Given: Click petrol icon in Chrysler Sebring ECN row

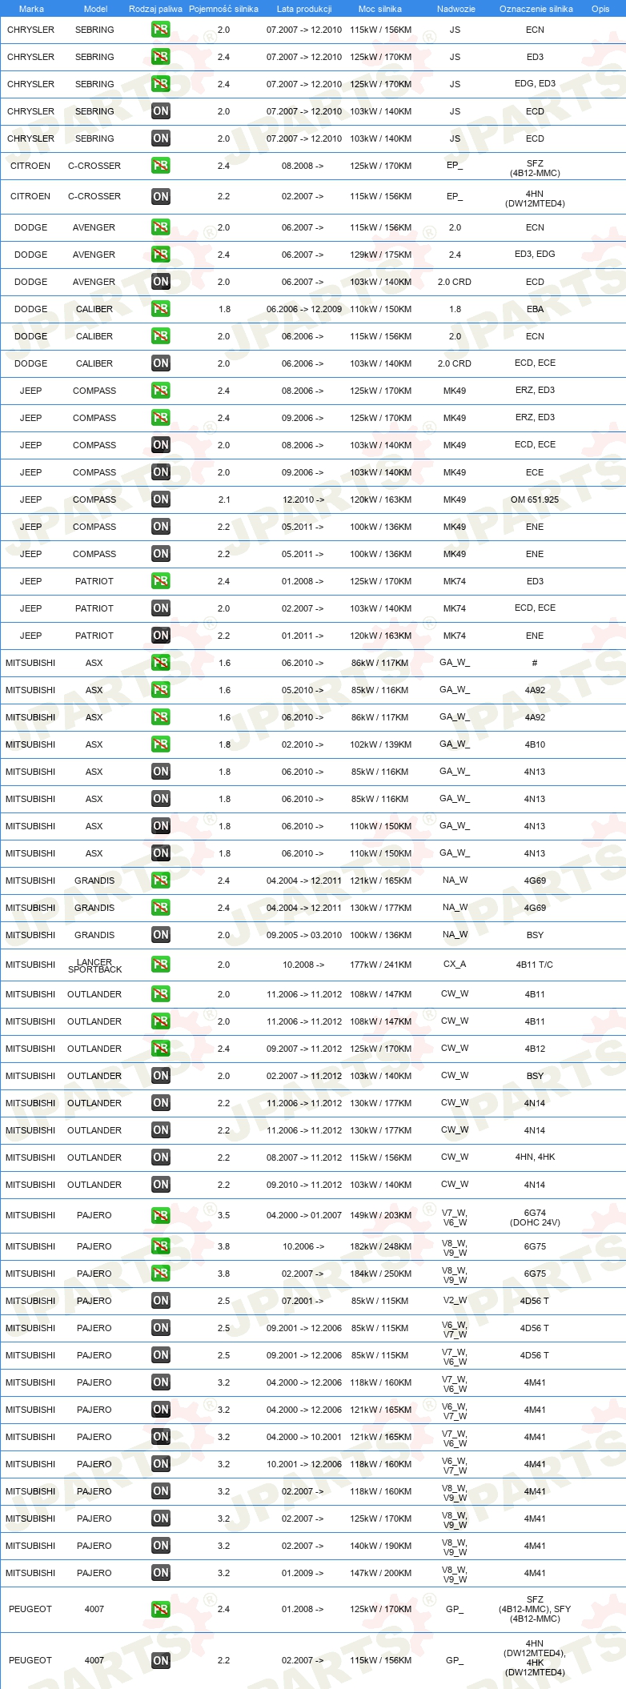Looking at the screenshot, I should [161, 30].
